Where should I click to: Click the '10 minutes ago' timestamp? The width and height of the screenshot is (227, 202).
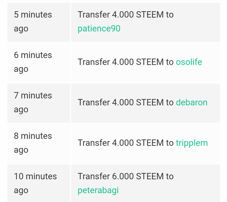point(35,183)
